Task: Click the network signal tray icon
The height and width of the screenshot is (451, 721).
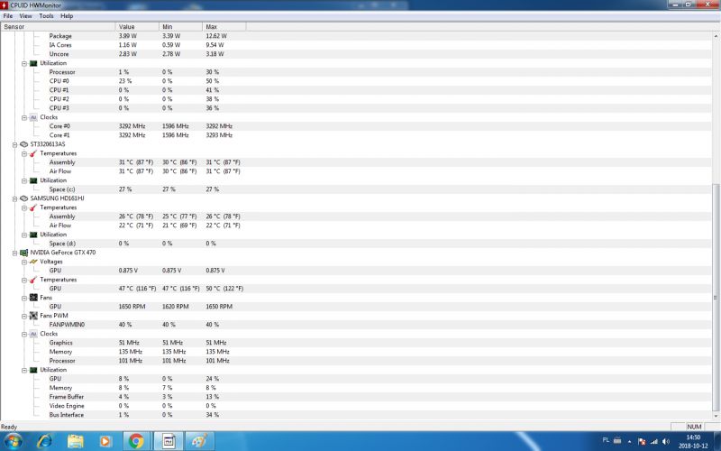Action: click(653, 442)
